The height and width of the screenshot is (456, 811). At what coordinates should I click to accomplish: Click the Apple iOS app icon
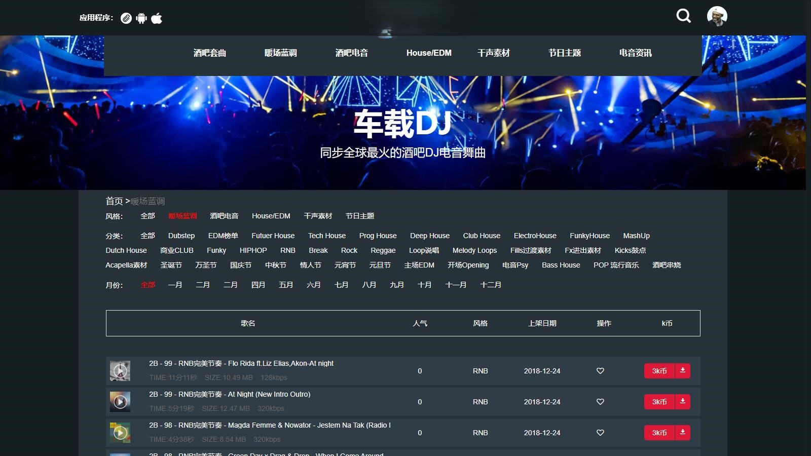tap(157, 18)
